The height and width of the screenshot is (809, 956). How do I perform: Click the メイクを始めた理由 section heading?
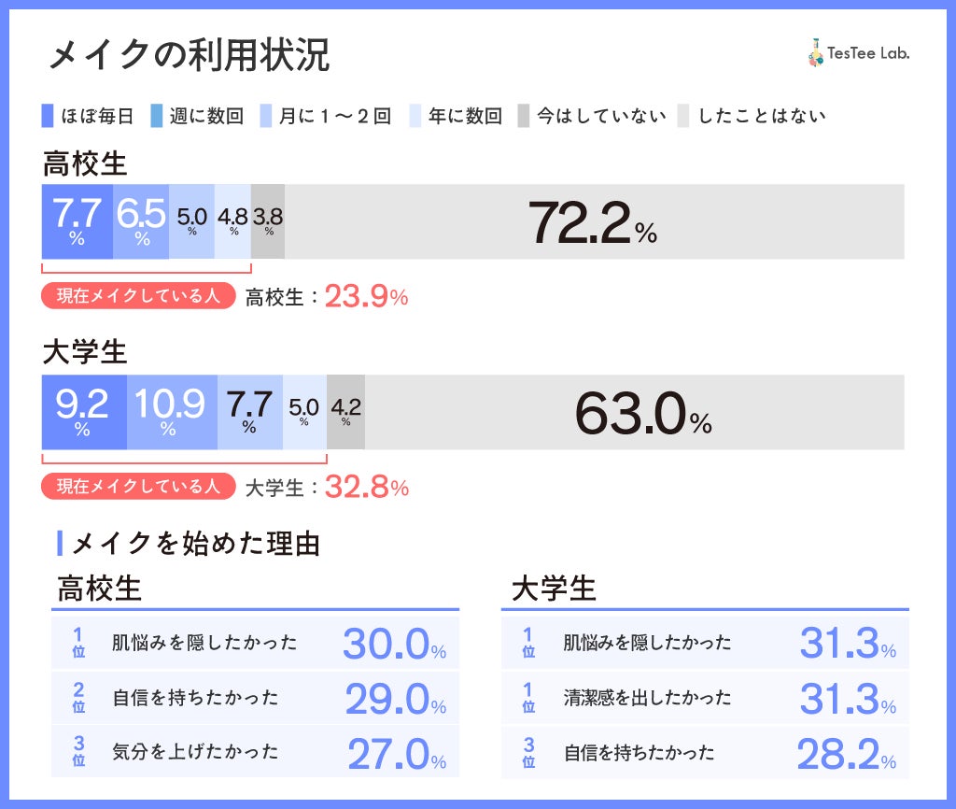[x=195, y=544]
